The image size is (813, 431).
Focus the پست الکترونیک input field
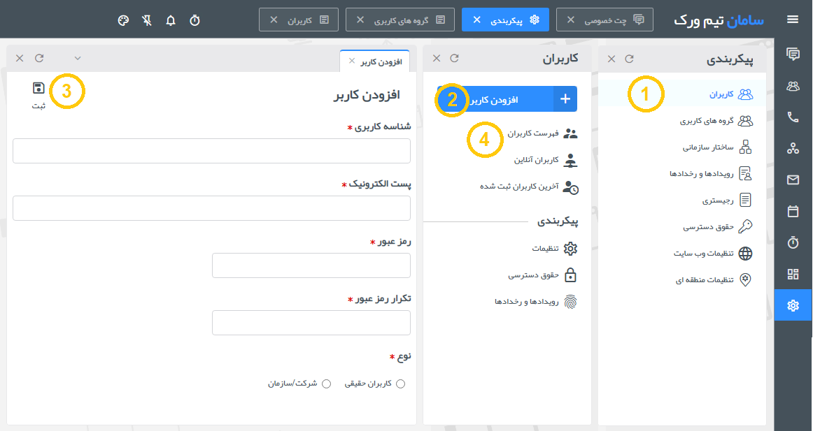click(x=211, y=208)
